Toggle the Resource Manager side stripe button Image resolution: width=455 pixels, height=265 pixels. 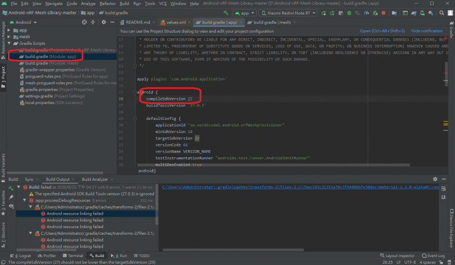3,40
